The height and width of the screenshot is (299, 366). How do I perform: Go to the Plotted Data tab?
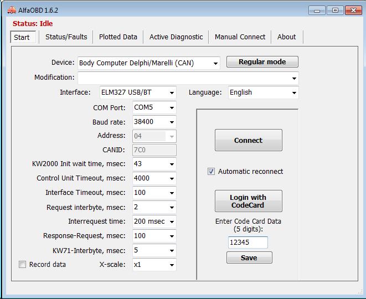(x=118, y=37)
